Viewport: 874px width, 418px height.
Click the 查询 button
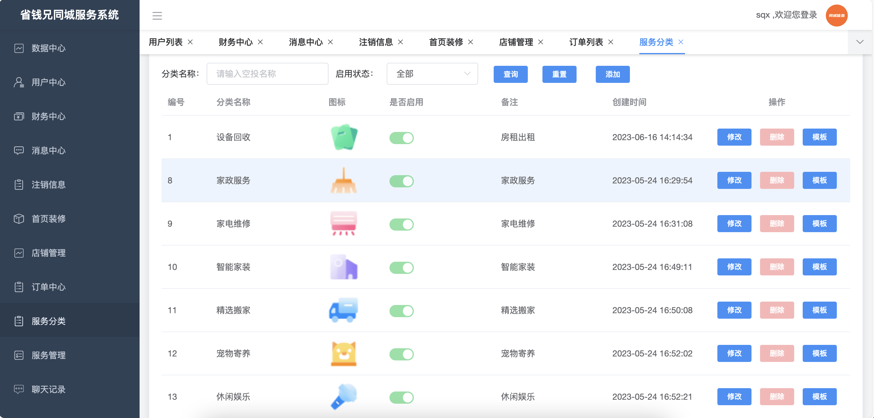pyautogui.click(x=511, y=74)
